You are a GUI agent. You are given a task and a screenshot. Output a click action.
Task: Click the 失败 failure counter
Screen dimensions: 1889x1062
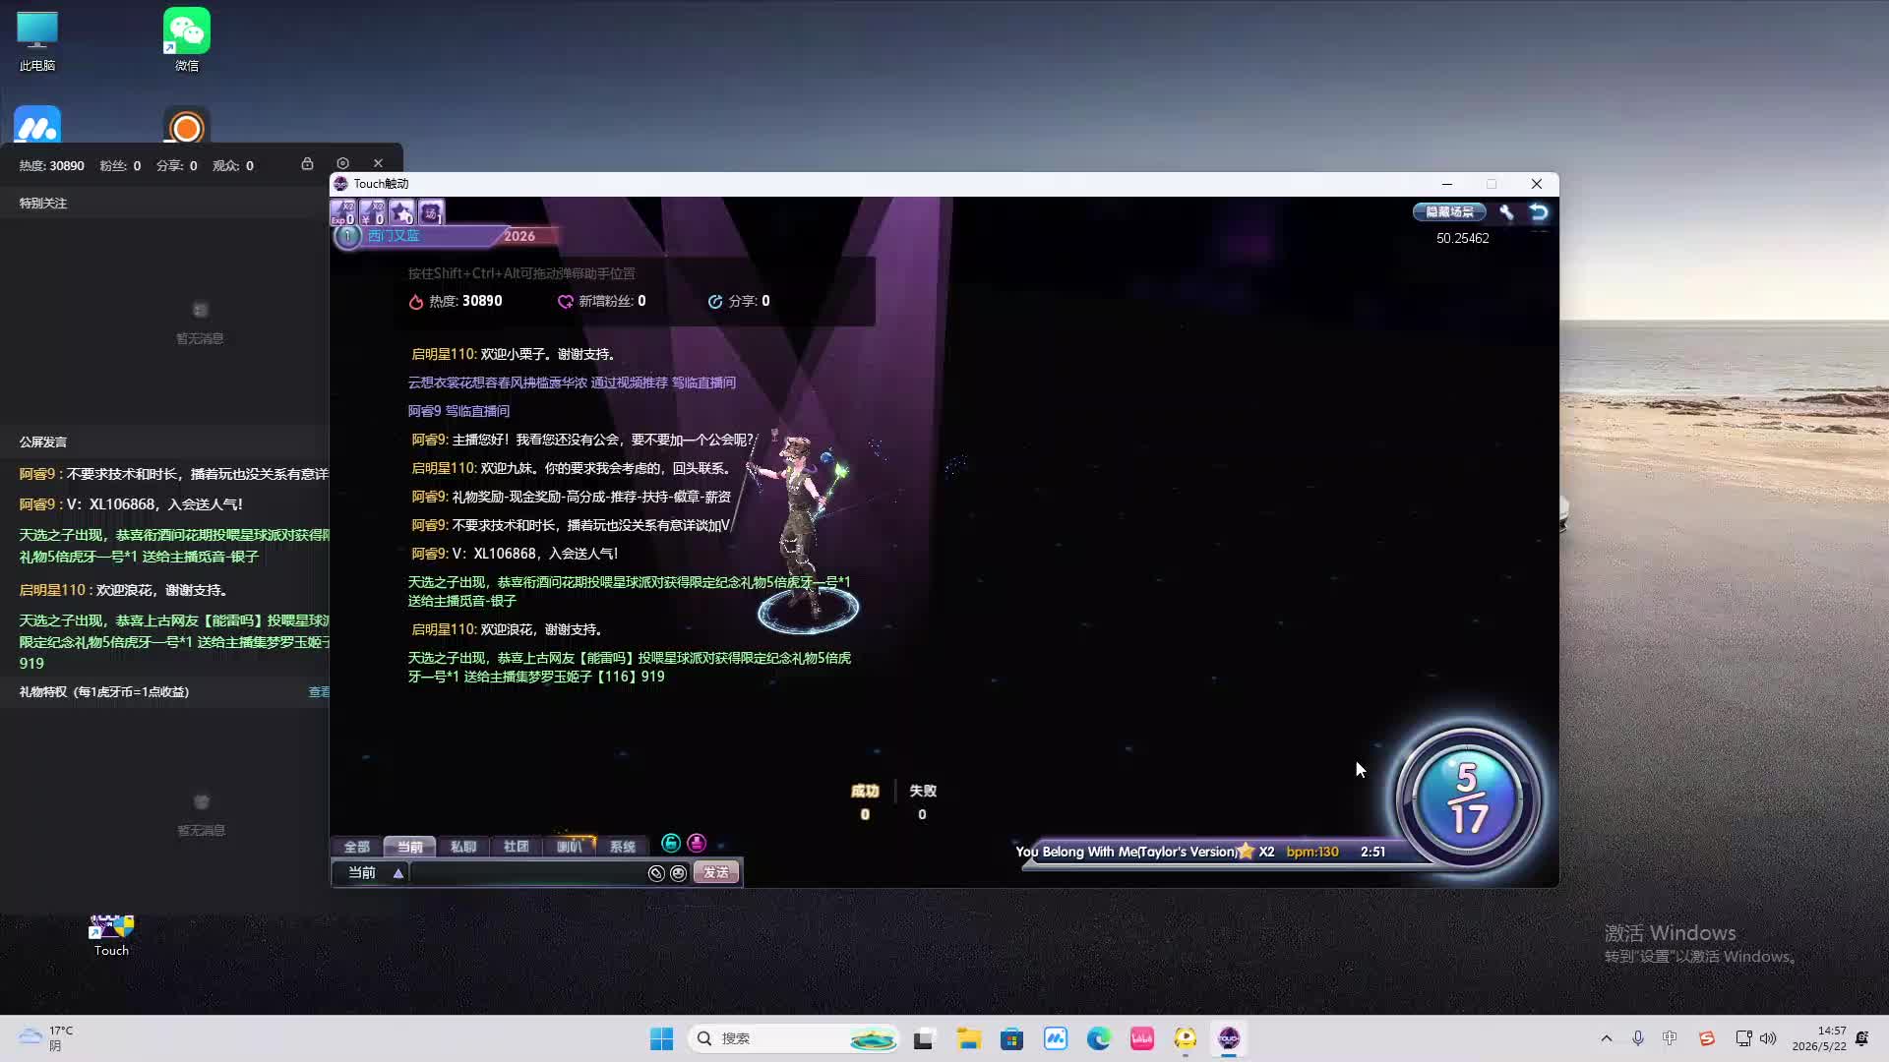point(922,802)
